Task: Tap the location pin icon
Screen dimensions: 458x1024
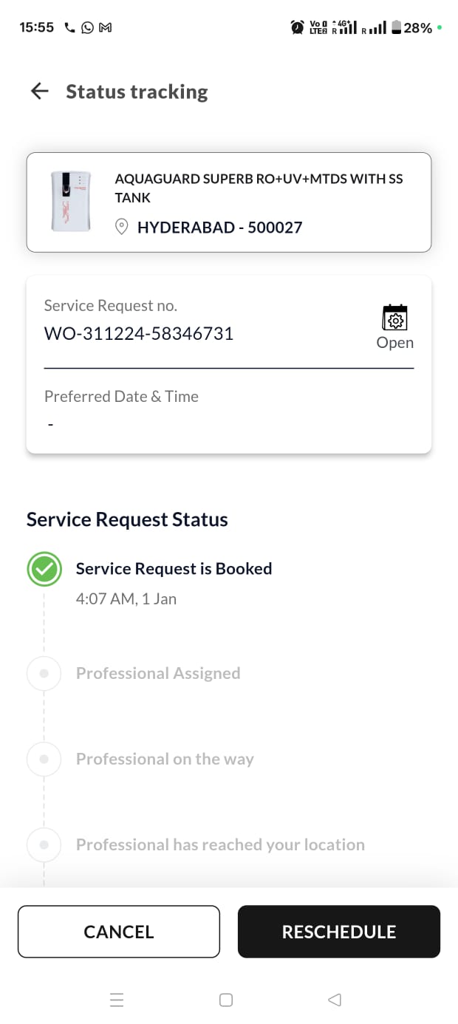Action: 123,227
